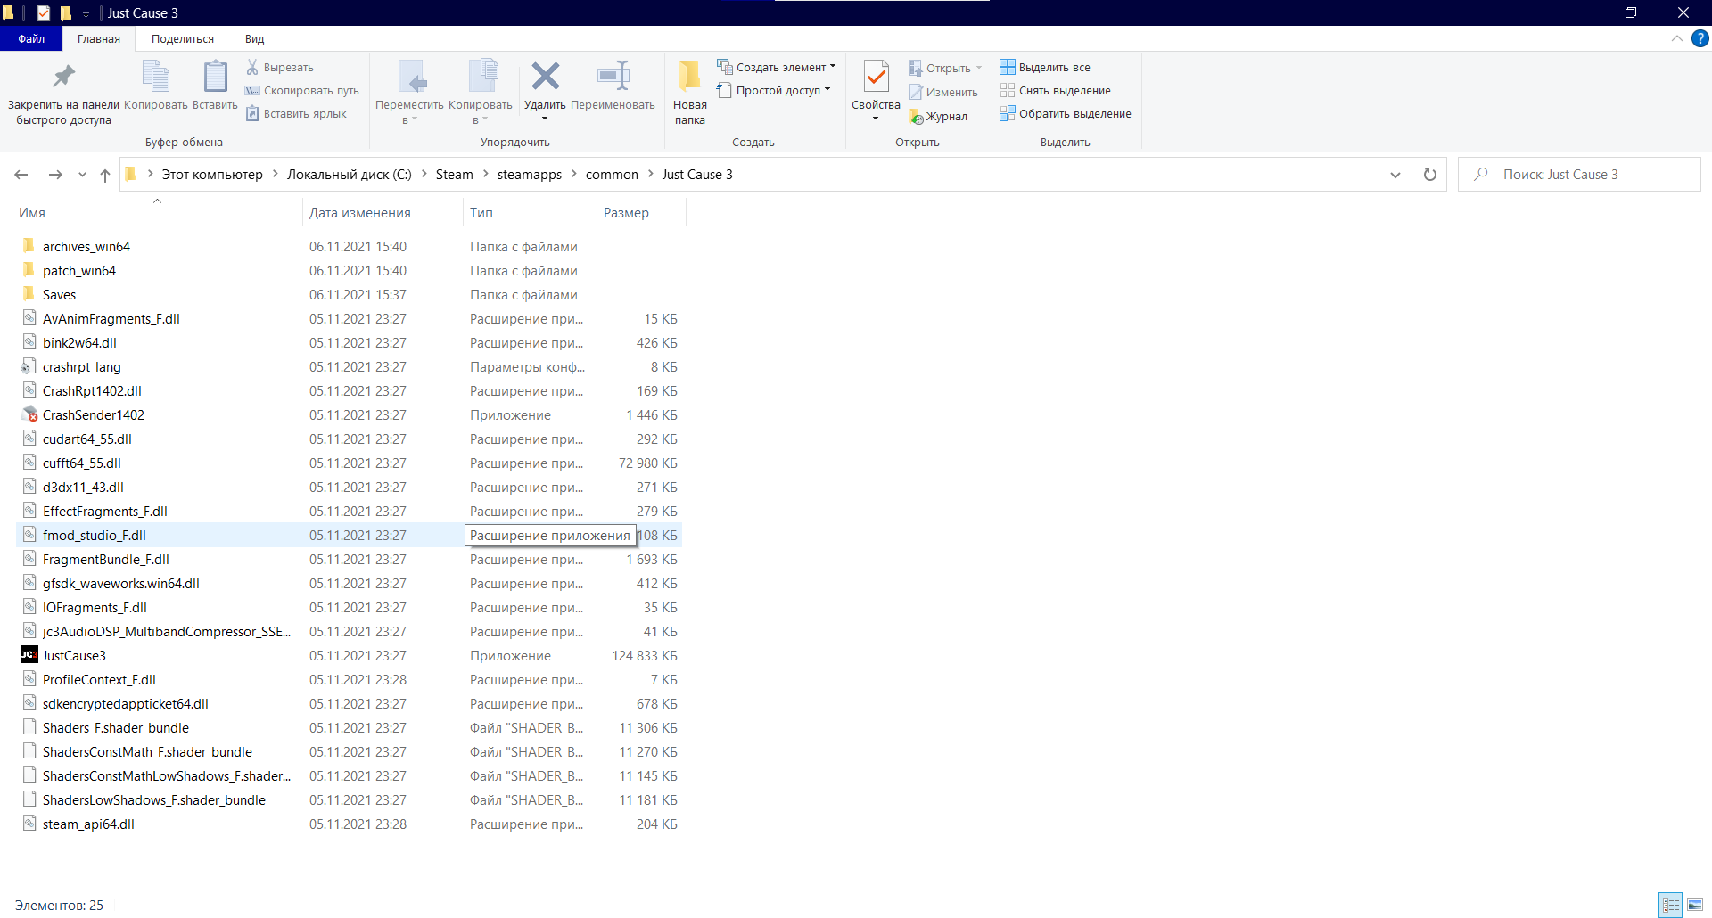The image size is (1712, 918).
Task: Click the CrashSender1402 application icon
Action: pos(29,414)
